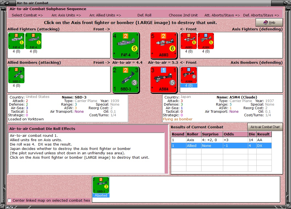The image size is (291, 209).
Task: Select first small F4F-4 in Allied Fighters
Action: tap(16, 41)
